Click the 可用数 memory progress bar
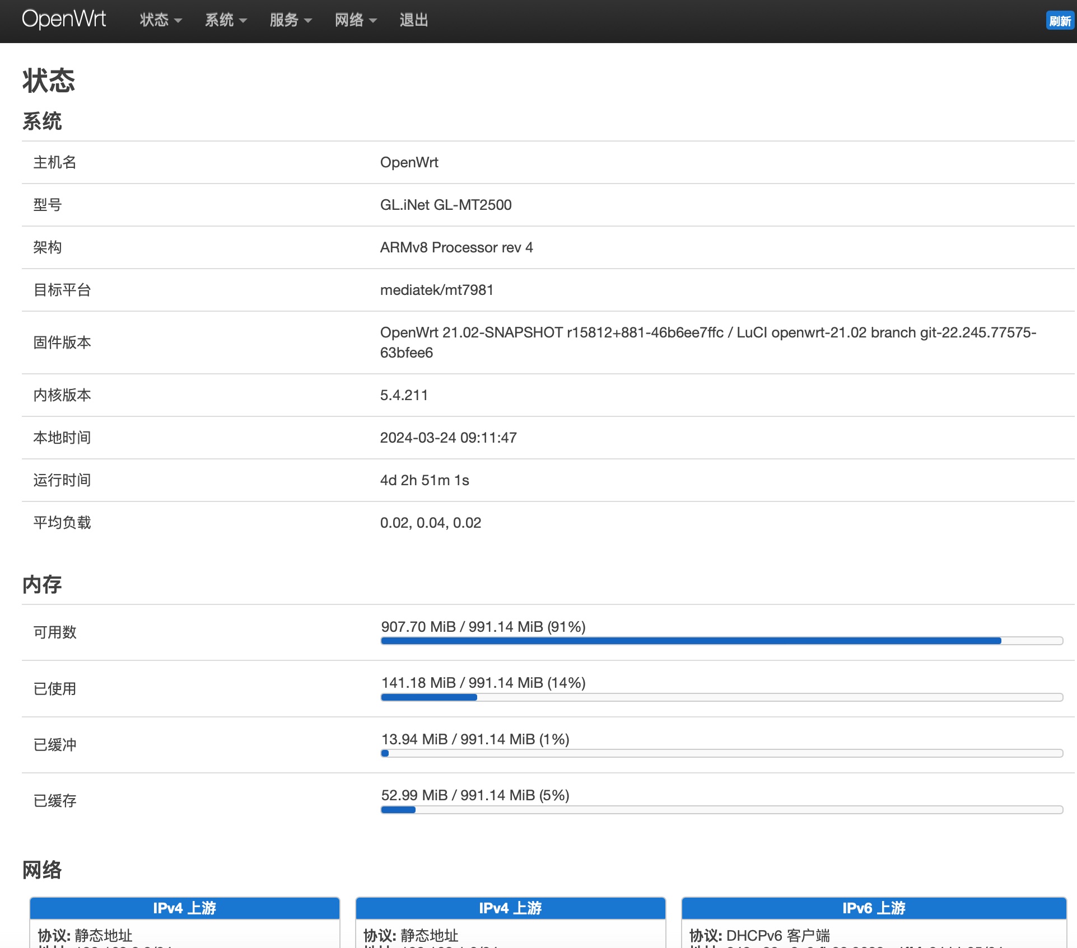Image resolution: width=1077 pixels, height=948 pixels. click(721, 641)
